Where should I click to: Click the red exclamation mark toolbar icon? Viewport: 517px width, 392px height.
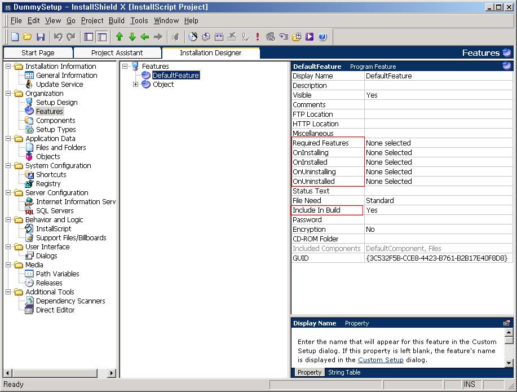[x=258, y=37]
